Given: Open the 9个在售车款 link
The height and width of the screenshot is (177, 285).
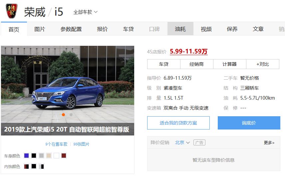Looking at the screenshot, I should (x=56, y=144).
